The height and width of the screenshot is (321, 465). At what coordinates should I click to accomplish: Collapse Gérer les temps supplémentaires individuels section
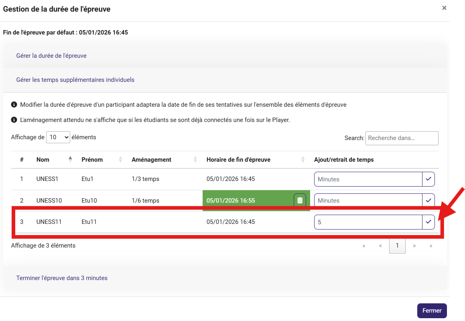point(75,80)
